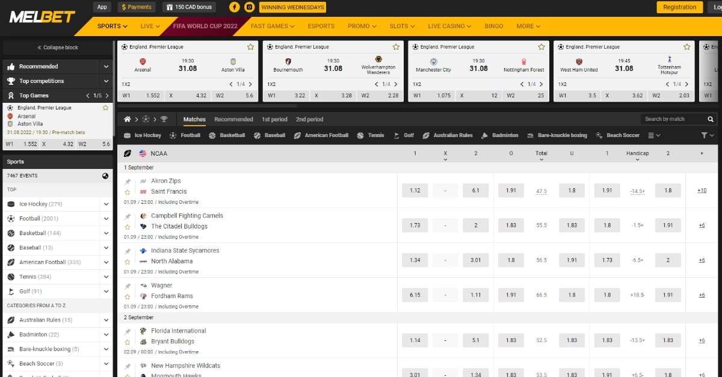
Task: Click the search magnifier icon
Action: (x=711, y=119)
